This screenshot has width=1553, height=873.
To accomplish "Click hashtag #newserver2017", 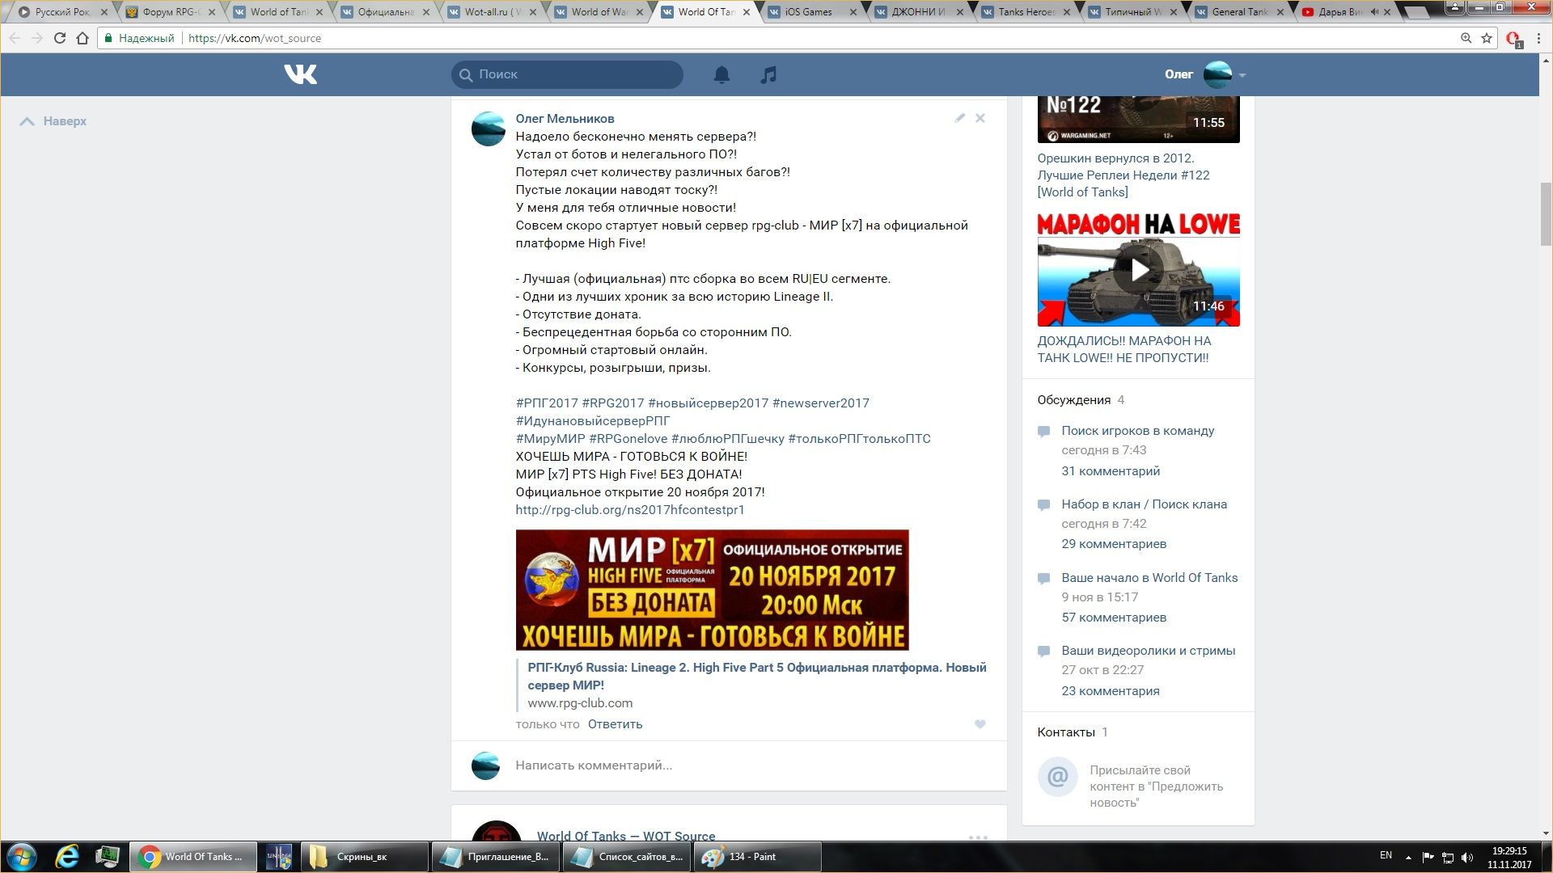I will (x=820, y=403).
